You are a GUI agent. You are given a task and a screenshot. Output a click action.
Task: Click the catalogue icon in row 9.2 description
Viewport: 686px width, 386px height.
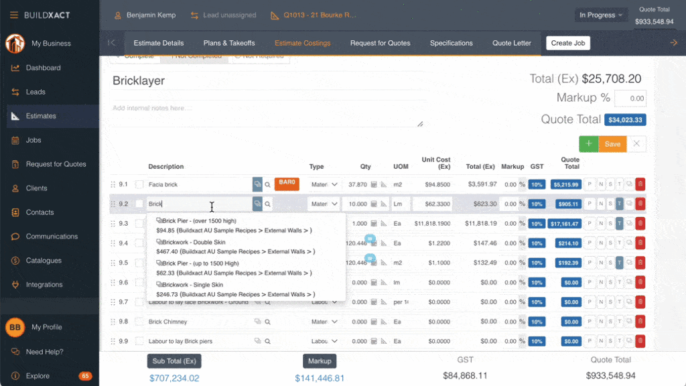click(x=257, y=204)
